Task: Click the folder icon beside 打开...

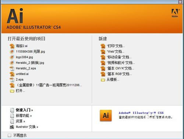Action: point(12,91)
